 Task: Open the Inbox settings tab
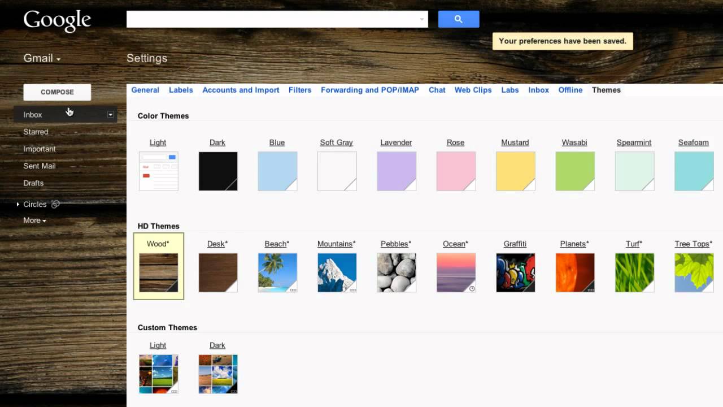tap(539, 90)
